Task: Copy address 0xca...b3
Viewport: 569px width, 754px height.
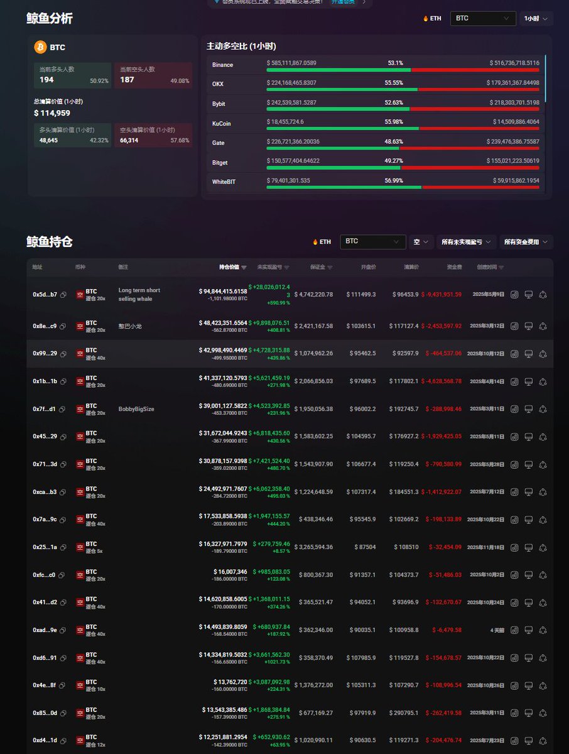Action: click(x=63, y=492)
